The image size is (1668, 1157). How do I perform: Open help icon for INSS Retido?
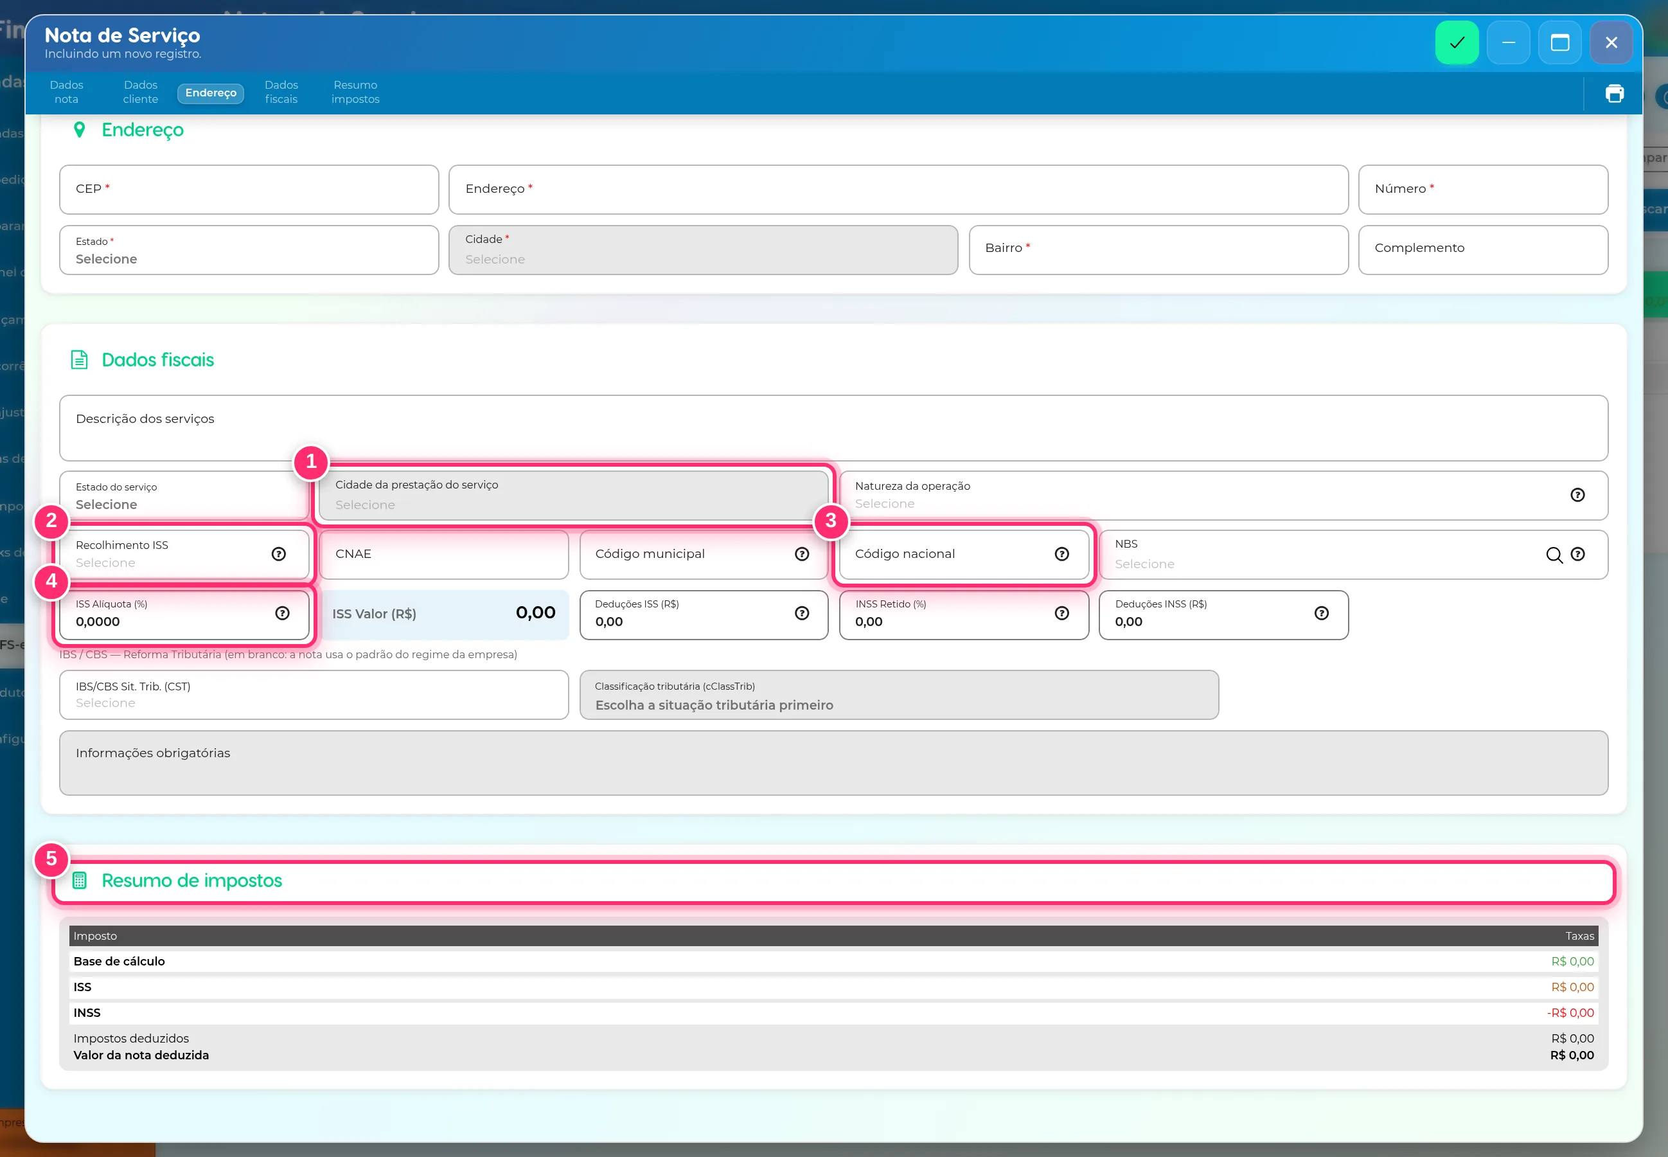pyautogui.click(x=1061, y=614)
